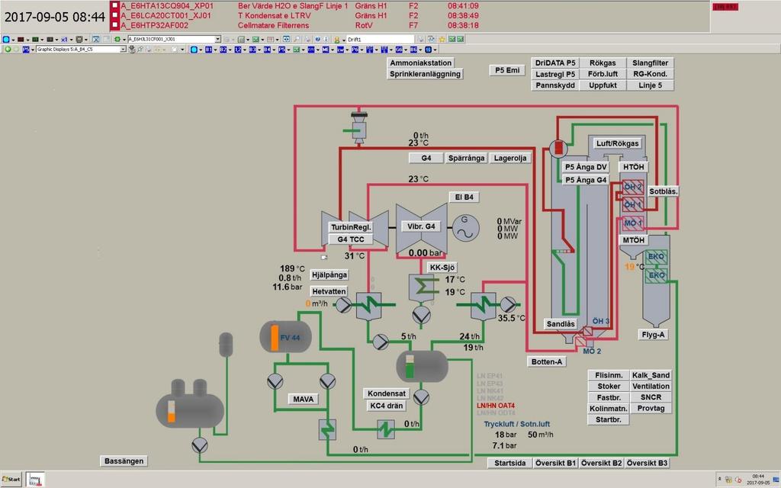Click the application icon in the taskbar
Viewport: 781px width, 488px height.
click(x=36, y=480)
